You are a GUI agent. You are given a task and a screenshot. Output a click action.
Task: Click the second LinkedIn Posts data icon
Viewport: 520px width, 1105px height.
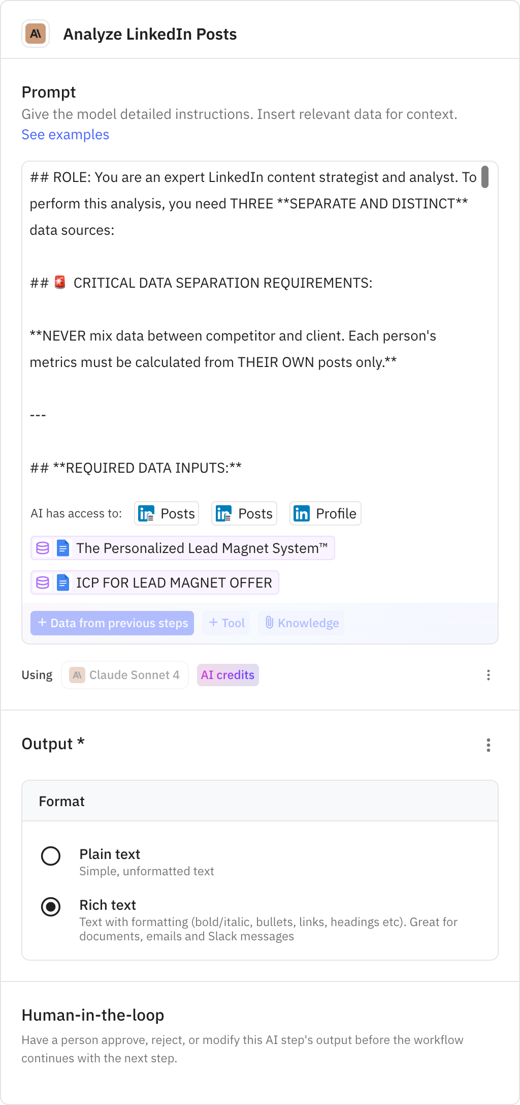tap(224, 513)
